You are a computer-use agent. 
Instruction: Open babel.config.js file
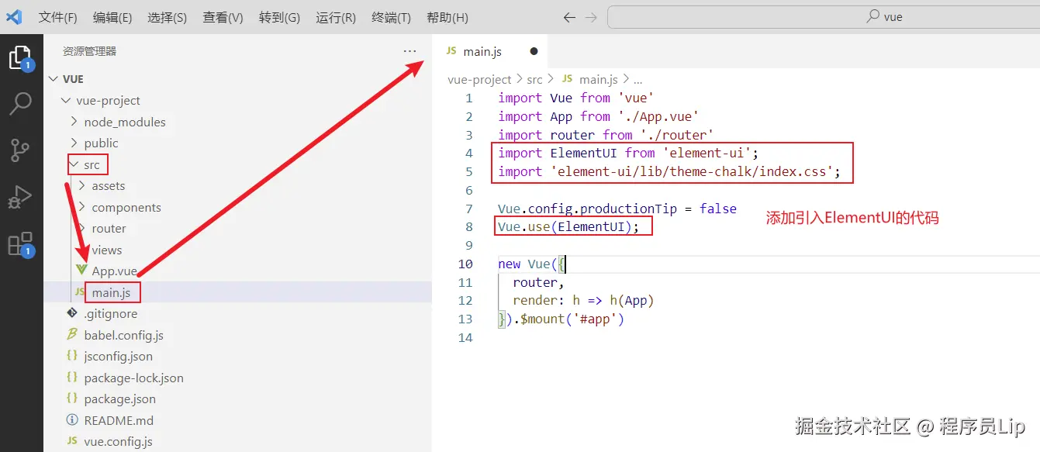click(x=123, y=335)
